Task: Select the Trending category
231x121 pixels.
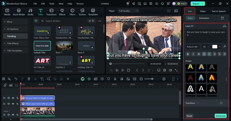Action: (x=15, y=36)
